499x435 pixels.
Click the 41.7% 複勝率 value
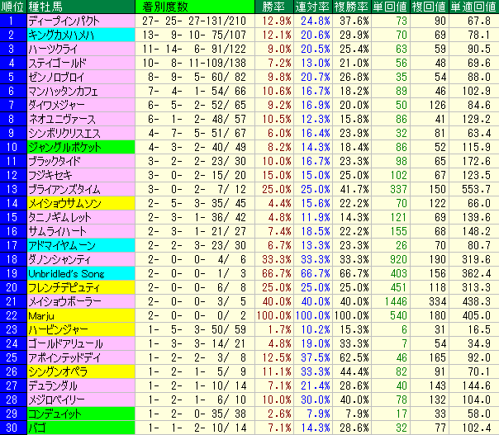click(x=354, y=189)
